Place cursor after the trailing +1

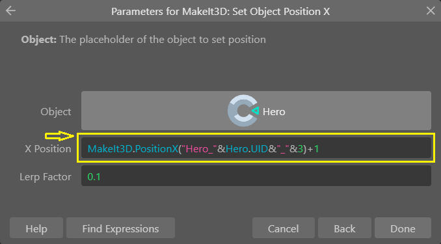click(319, 148)
